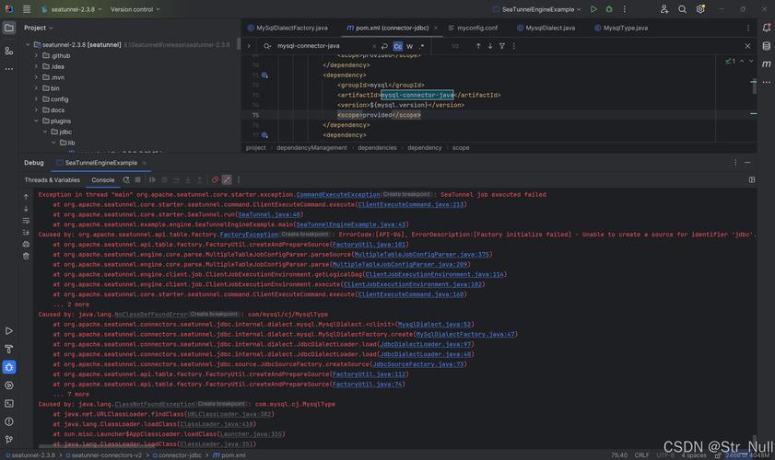Open the search history magnifier dropdown
Viewport: 775px width, 460px height.
tap(267, 46)
